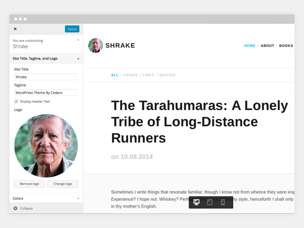Click the first window control dot in title bar
This screenshot has width=304, height=228.
[16, 19]
